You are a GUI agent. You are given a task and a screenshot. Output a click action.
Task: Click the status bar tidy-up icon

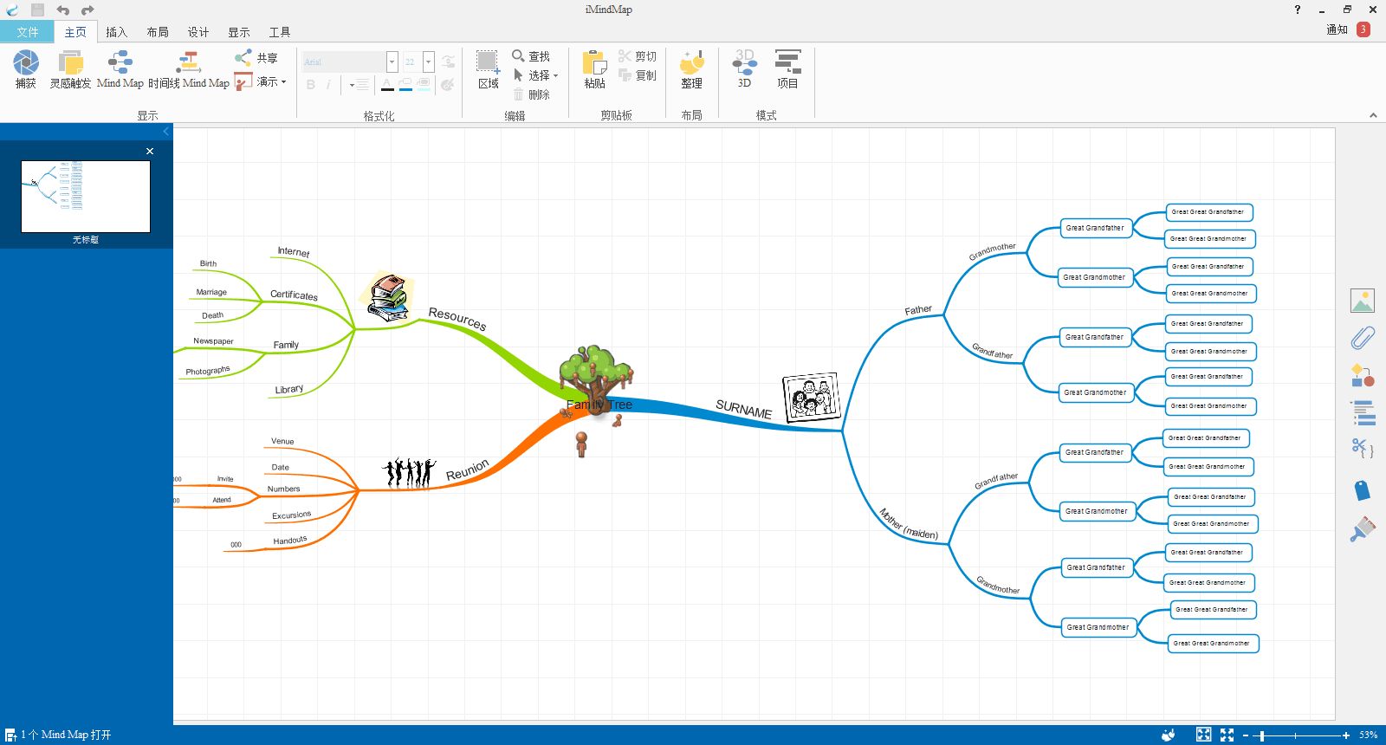pyautogui.click(x=1169, y=735)
